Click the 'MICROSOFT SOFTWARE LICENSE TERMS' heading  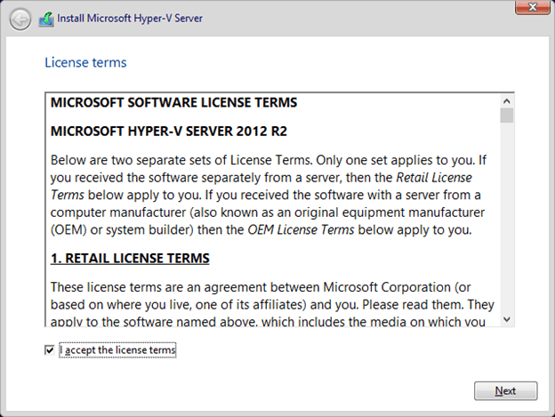tap(173, 102)
